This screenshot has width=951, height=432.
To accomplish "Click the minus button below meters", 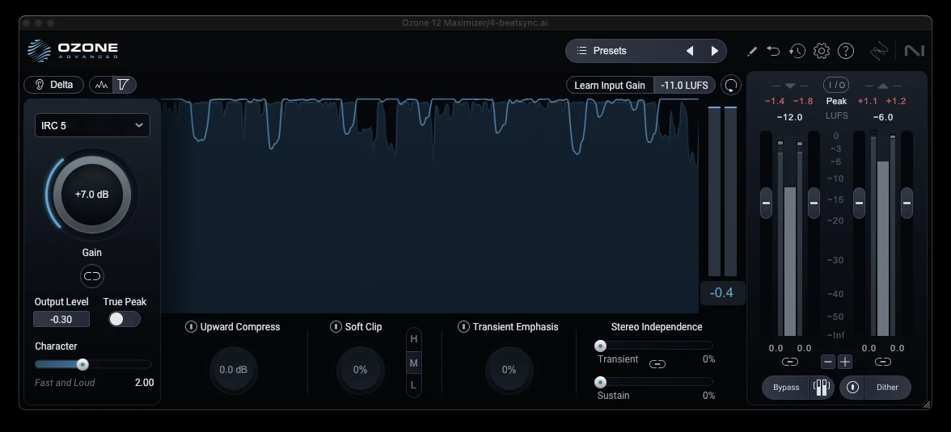I will click(828, 362).
